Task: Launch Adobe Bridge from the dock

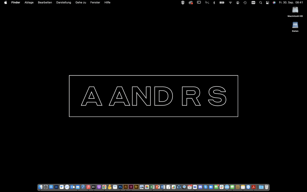Action: point(136,187)
